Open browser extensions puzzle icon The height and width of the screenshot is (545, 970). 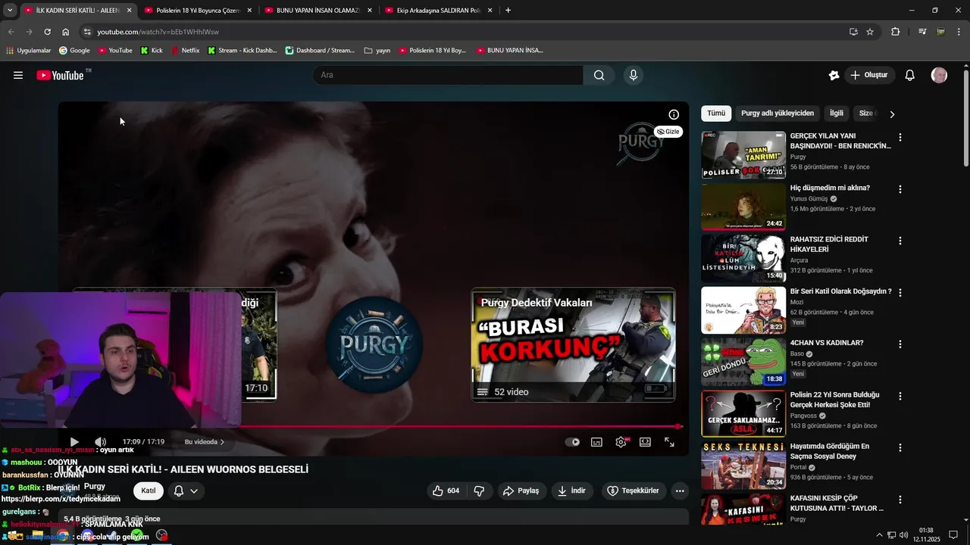(895, 32)
